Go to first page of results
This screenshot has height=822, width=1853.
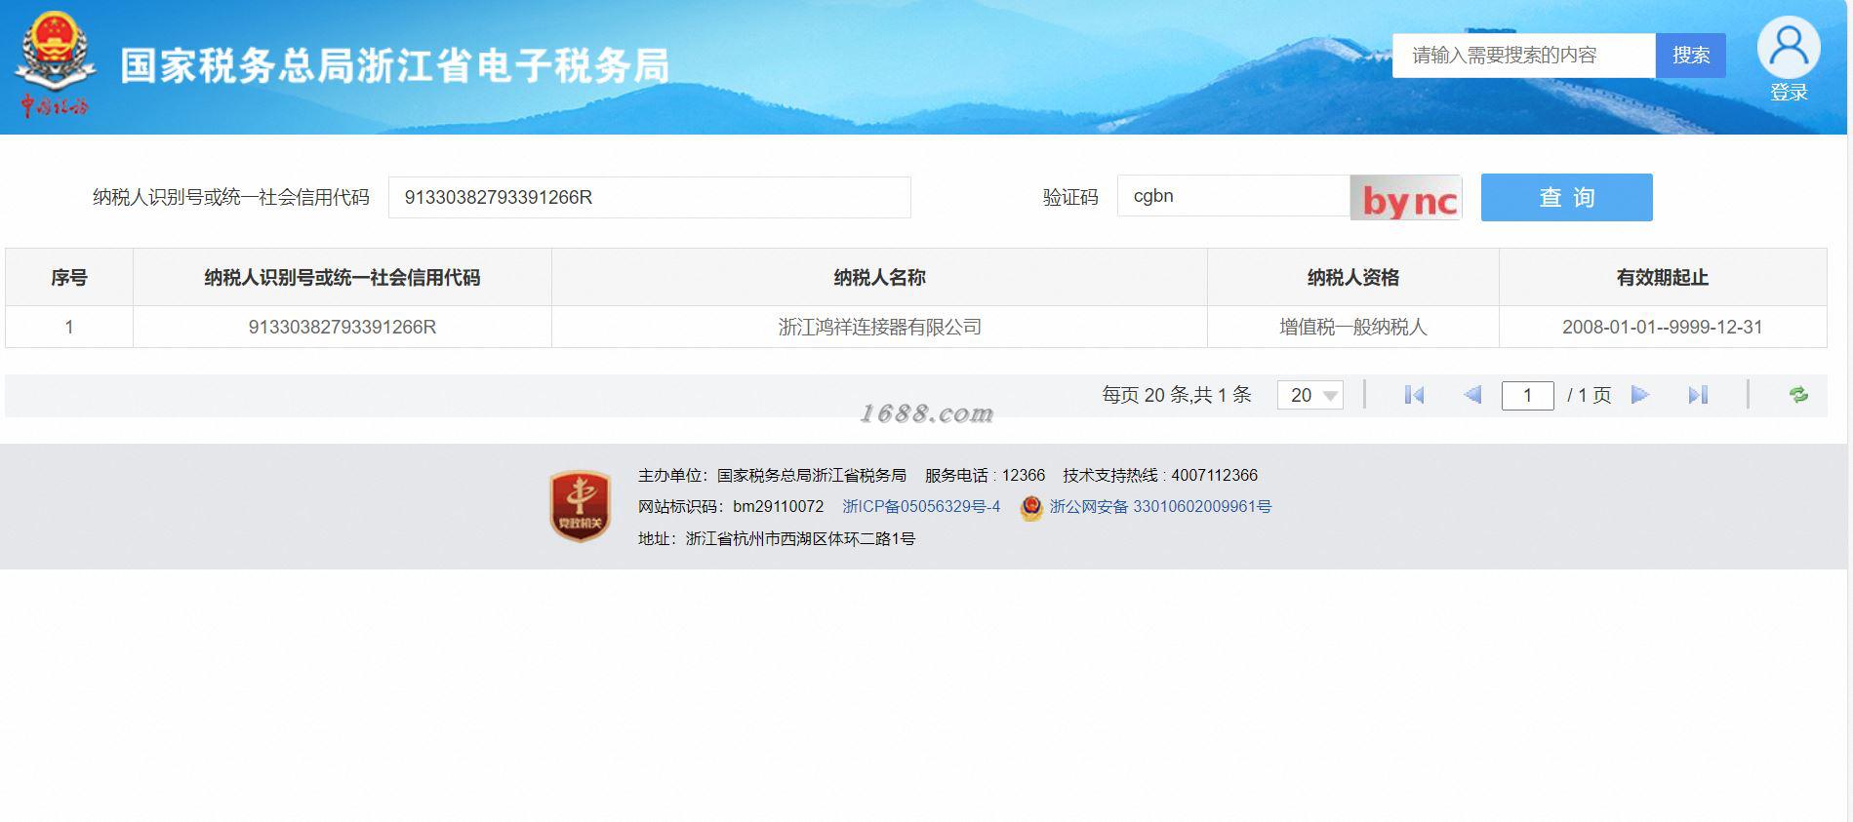pyautogui.click(x=1414, y=395)
